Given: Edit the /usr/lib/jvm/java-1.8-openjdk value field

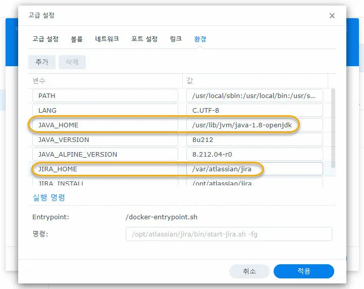Looking at the screenshot, I should [x=254, y=125].
